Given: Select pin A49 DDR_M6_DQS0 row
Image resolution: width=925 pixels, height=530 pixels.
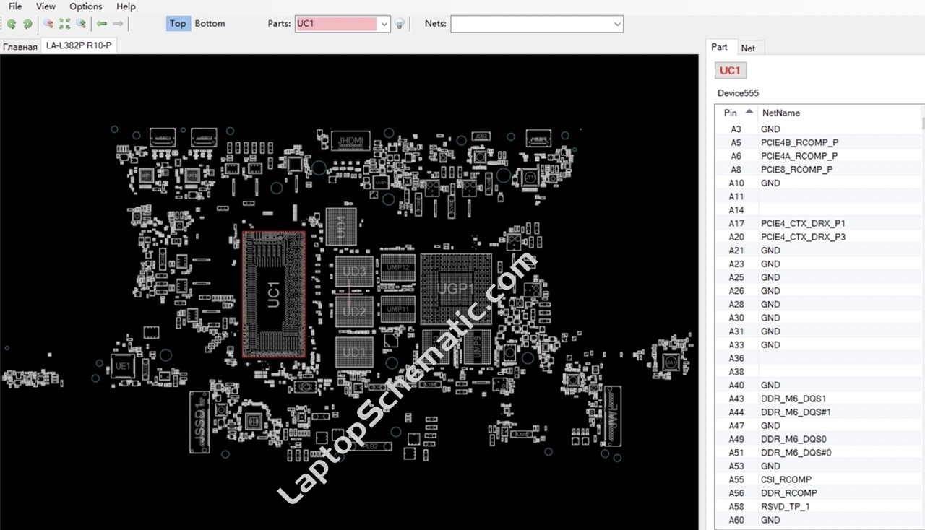Looking at the screenshot, I should pos(818,439).
